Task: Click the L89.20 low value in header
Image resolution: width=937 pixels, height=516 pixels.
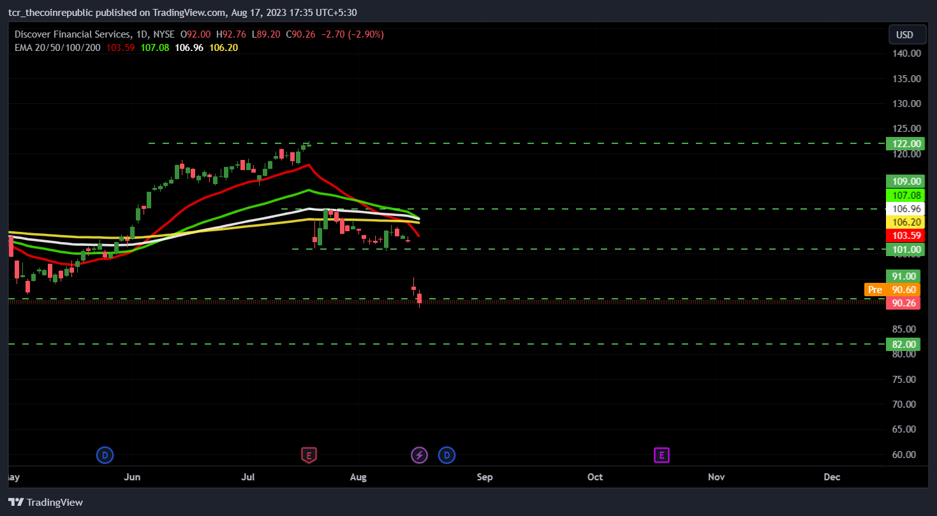Action: [266, 34]
